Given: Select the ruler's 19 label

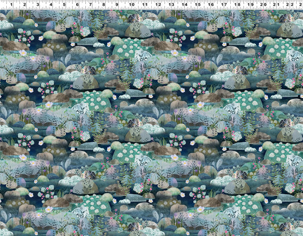Looking at the screenshot, I should (x=251, y=5).
